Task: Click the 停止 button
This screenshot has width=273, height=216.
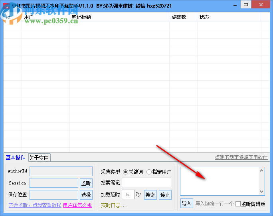Action: point(165,195)
